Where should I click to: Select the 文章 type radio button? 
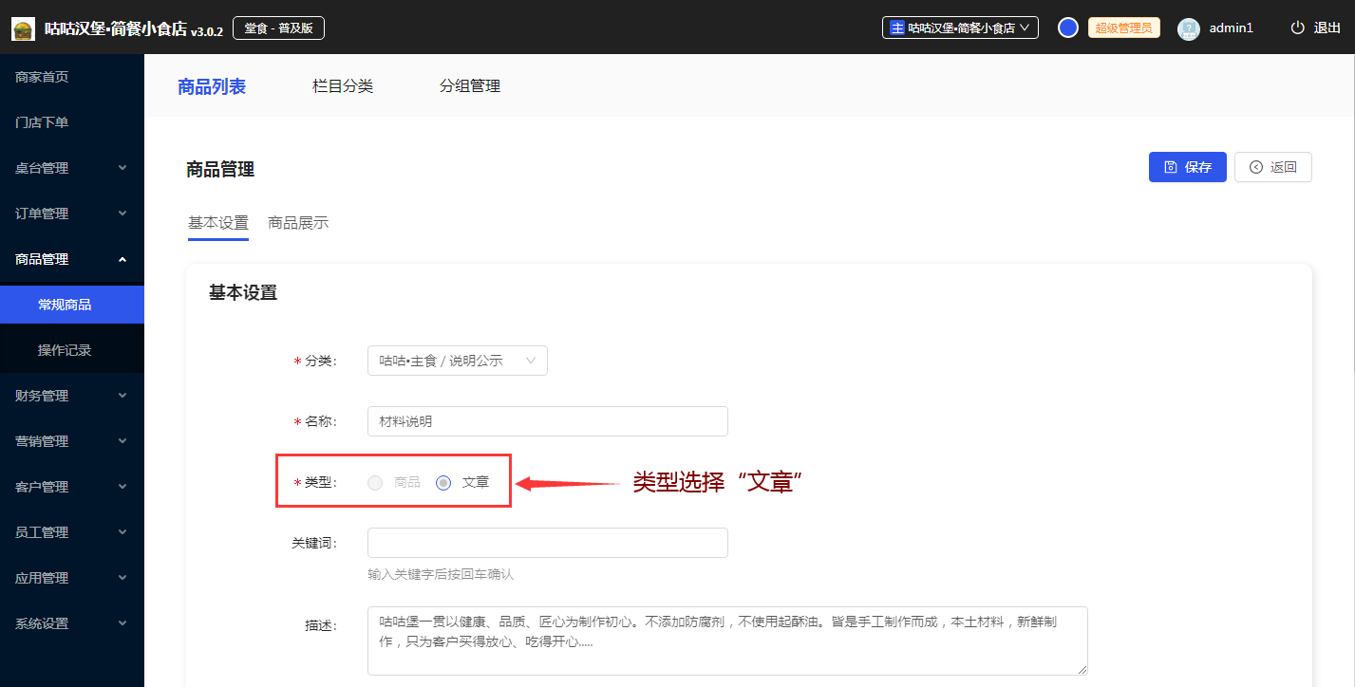point(443,482)
